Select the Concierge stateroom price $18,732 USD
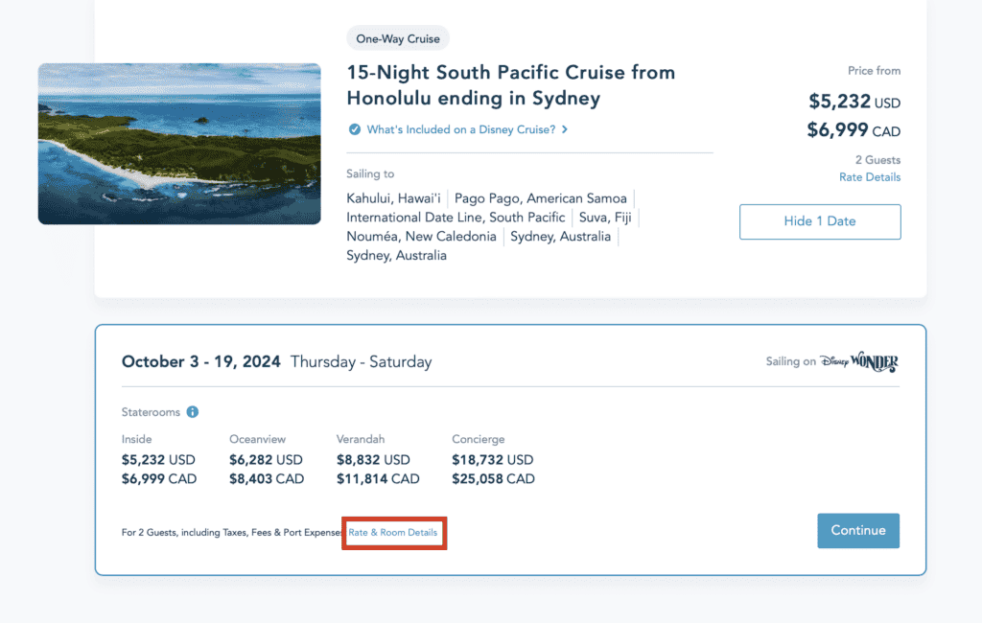This screenshot has height=623, width=982. 492,459
